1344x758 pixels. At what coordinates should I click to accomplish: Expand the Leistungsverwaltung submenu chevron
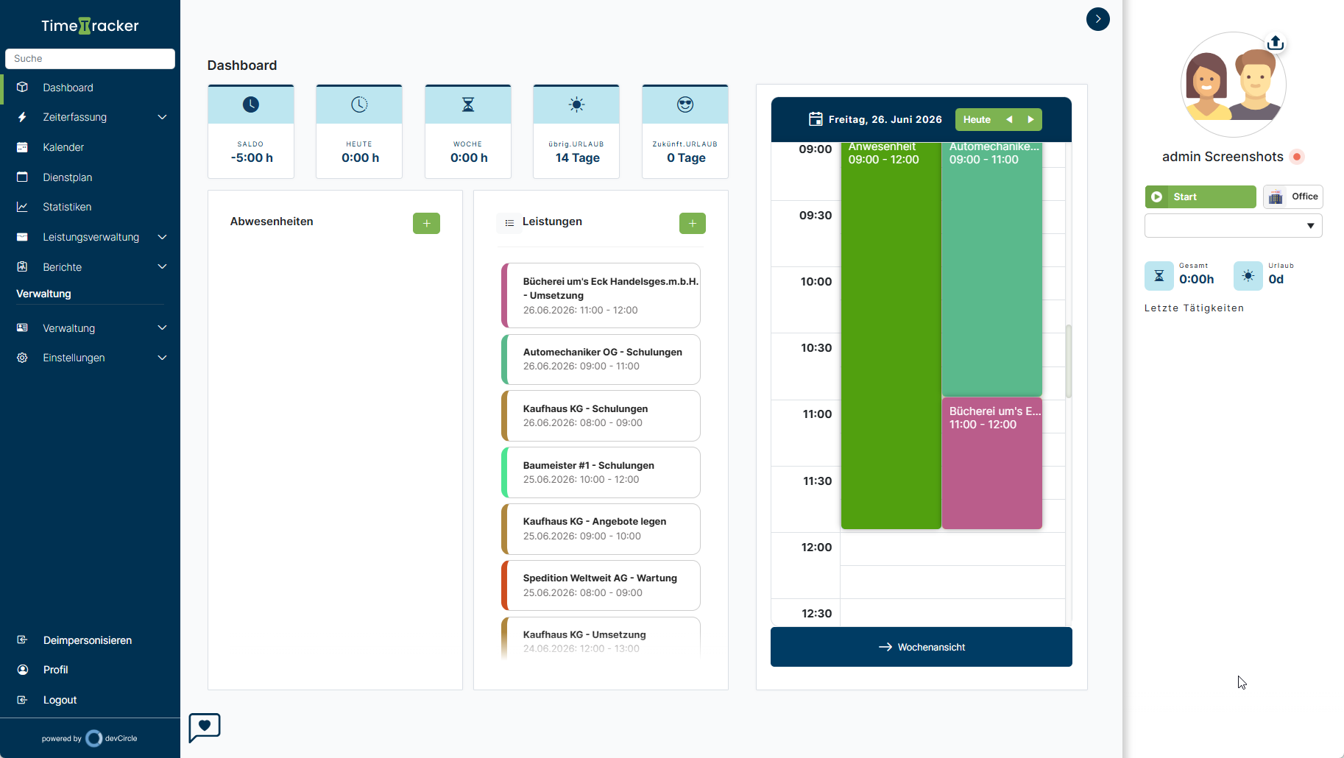(x=162, y=237)
